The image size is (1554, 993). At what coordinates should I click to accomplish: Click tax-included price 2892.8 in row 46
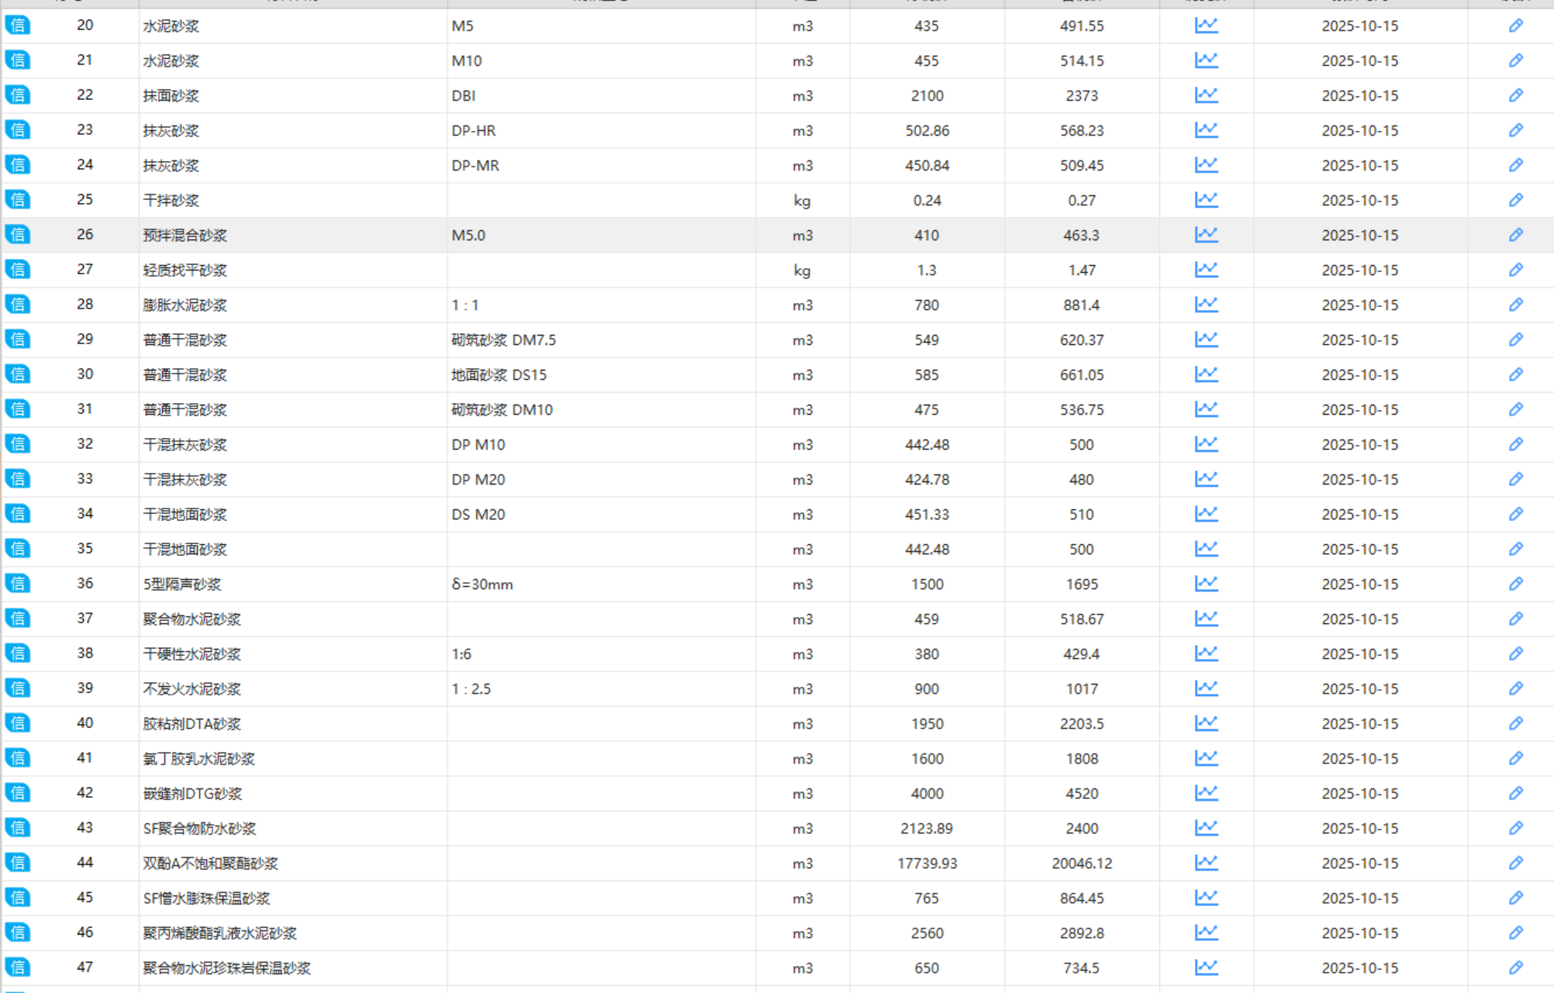point(1081,933)
